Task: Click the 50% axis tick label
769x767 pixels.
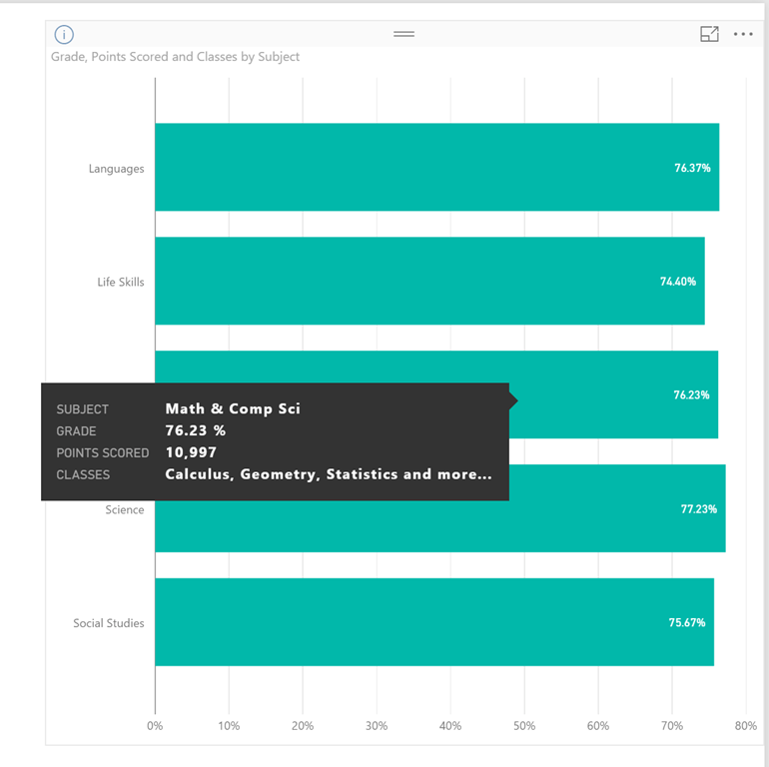Action: 523,726
